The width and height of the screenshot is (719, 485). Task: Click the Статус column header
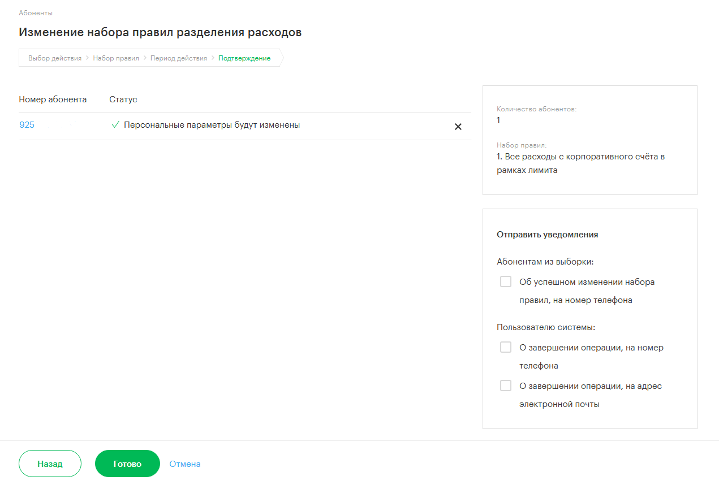click(x=123, y=99)
